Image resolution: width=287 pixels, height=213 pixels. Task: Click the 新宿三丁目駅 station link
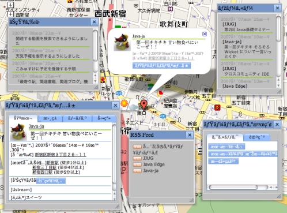44,167
